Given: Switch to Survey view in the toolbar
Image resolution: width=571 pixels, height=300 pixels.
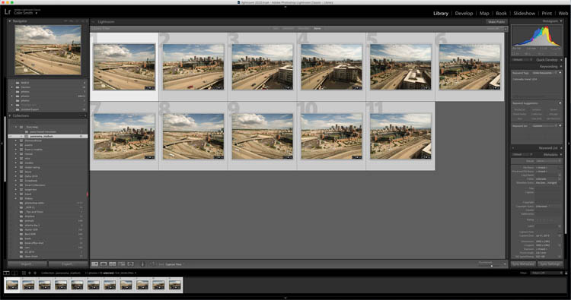Looking at the screenshot, I should point(121,264).
